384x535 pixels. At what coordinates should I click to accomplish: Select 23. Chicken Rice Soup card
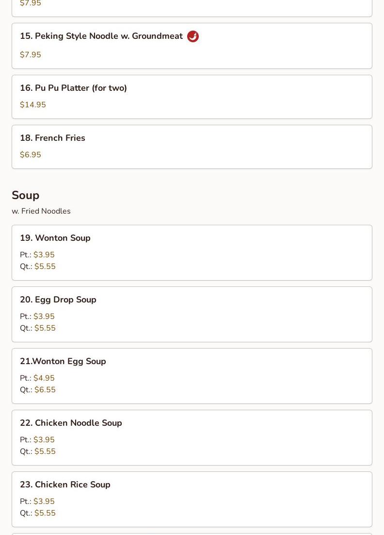pos(192,500)
